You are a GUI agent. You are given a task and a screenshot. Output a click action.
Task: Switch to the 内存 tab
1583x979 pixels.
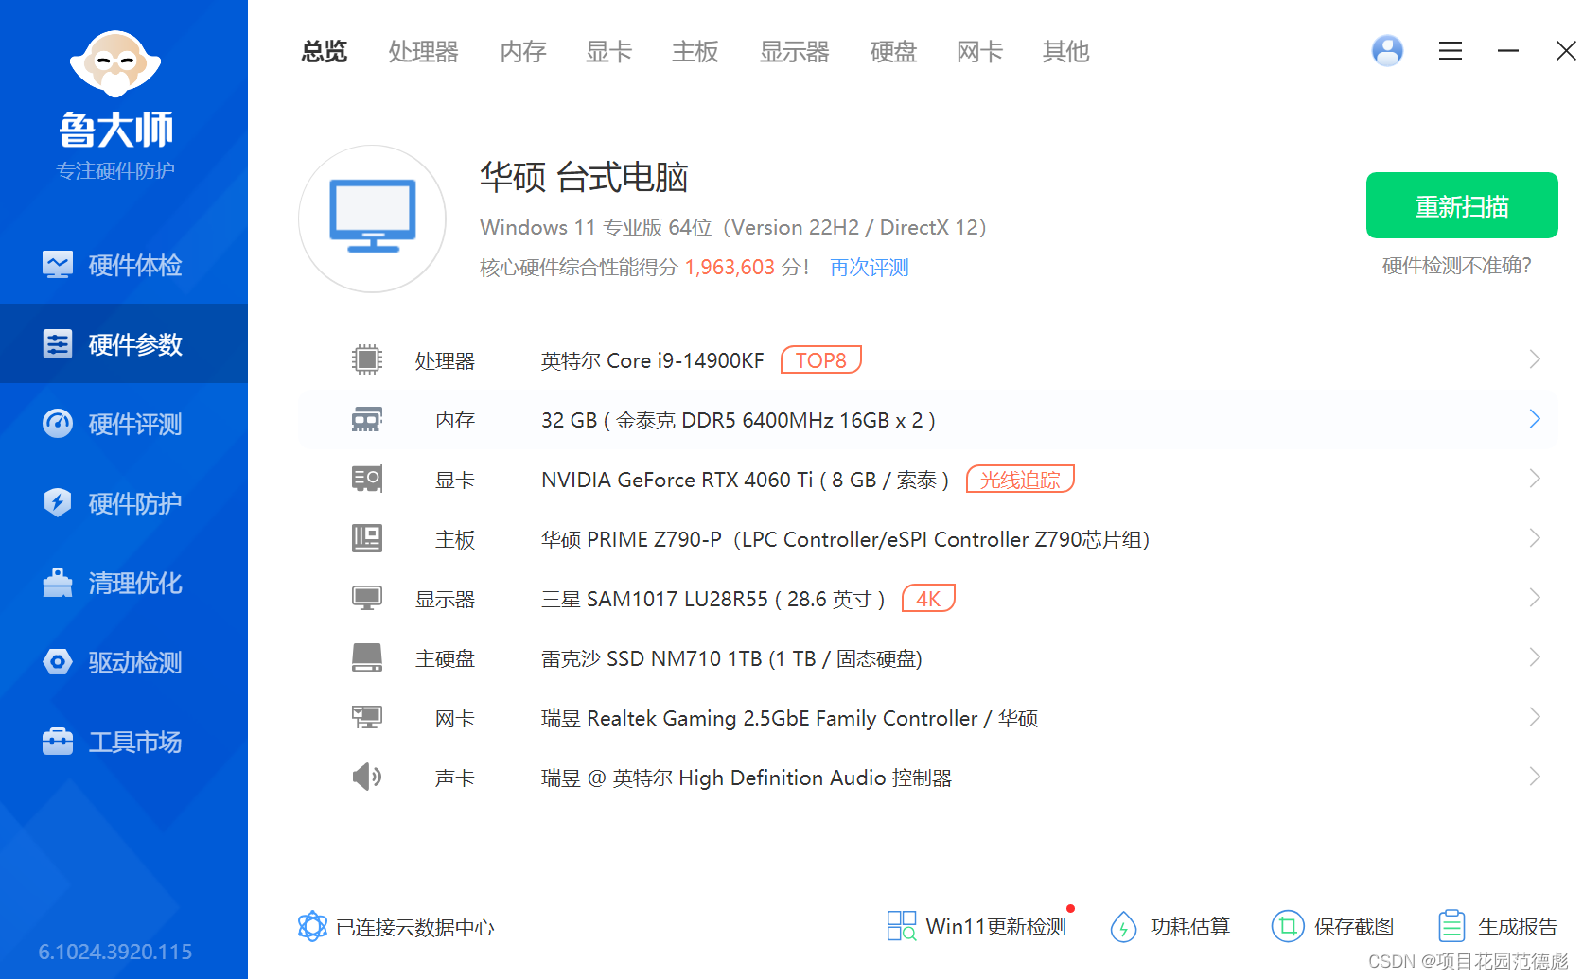coord(523,51)
